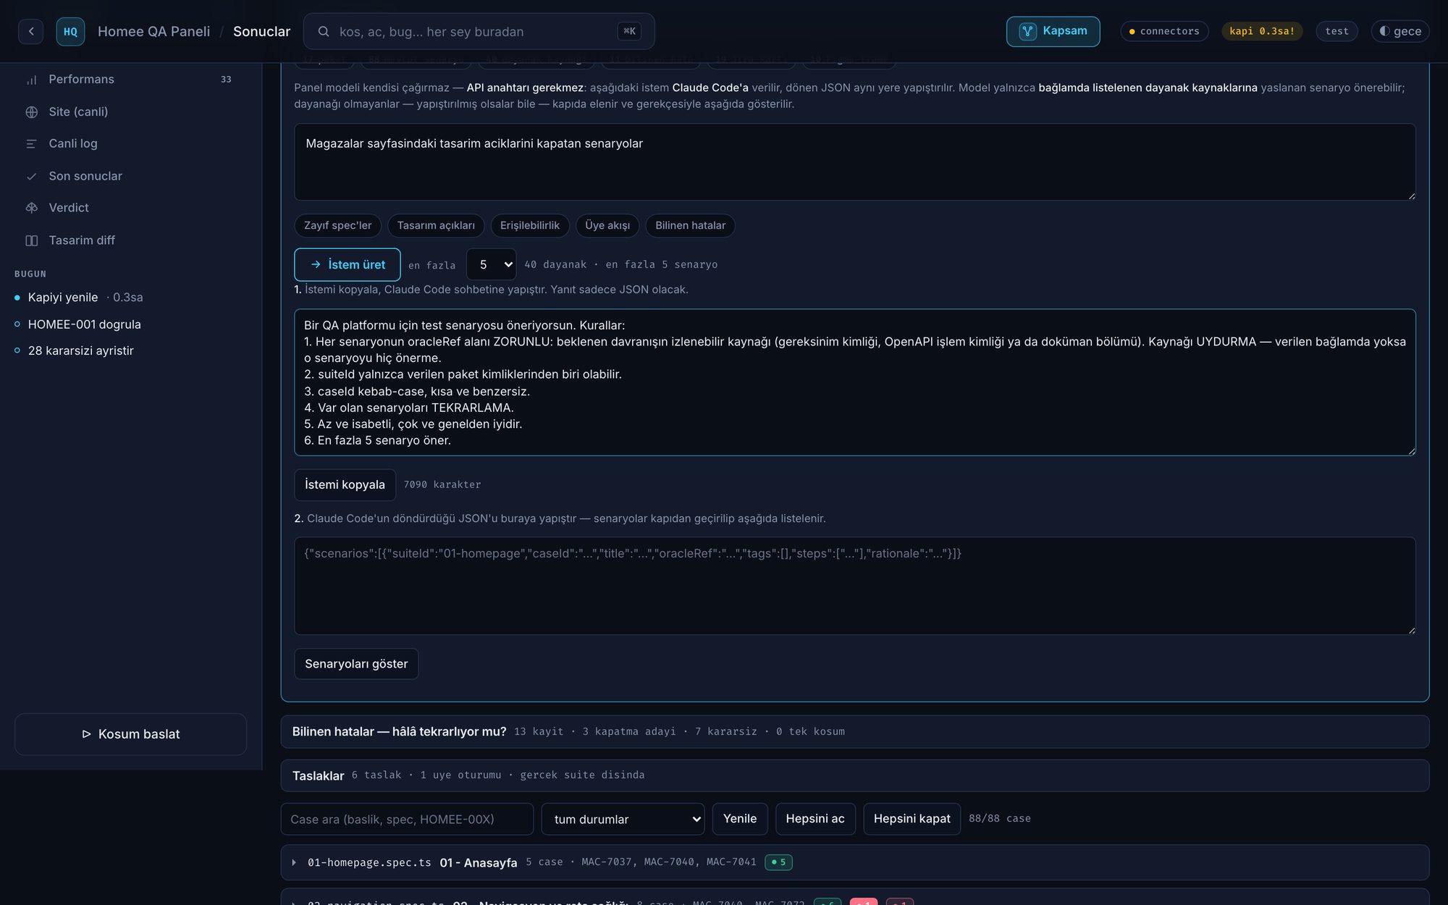The height and width of the screenshot is (905, 1448).
Task: Select the 'Tasarım açıkları' chip
Action: click(436, 225)
